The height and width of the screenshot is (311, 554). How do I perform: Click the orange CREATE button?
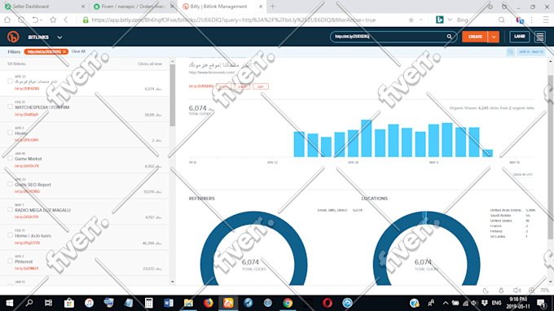475,37
